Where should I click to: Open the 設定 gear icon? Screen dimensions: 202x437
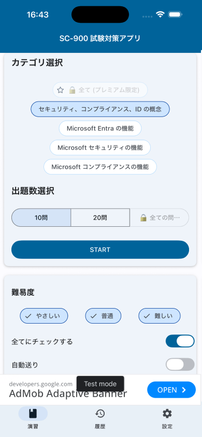point(167,414)
